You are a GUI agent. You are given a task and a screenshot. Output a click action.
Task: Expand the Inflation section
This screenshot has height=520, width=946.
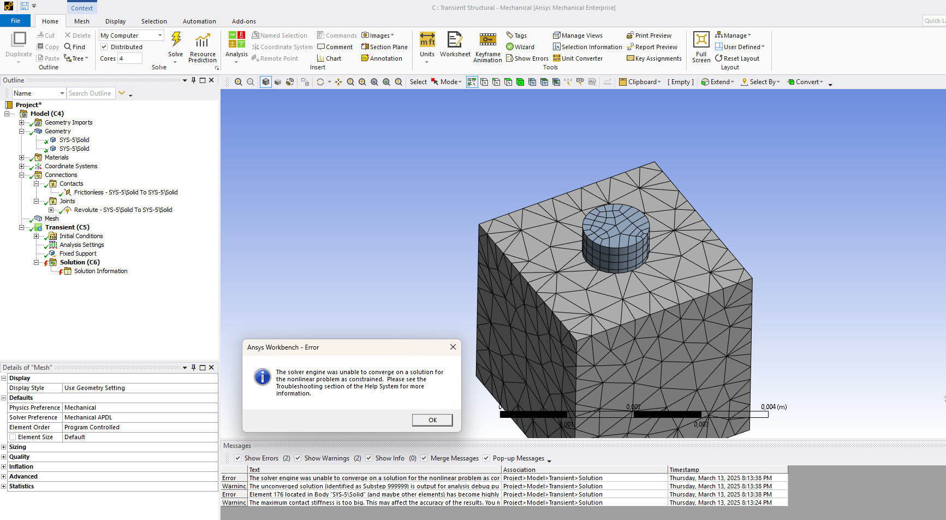tap(4, 466)
